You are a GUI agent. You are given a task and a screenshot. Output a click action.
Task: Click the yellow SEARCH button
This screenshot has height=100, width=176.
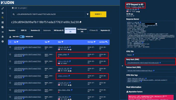pyautogui.click(x=98, y=14)
